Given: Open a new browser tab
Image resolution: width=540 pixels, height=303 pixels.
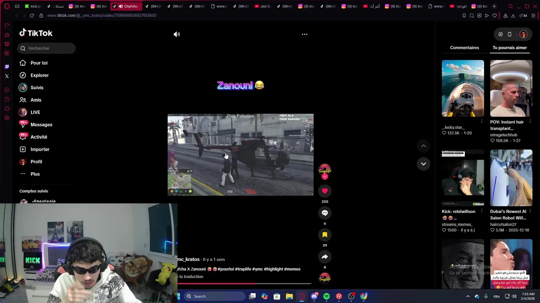Looking at the screenshot, I should click(x=494, y=6).
